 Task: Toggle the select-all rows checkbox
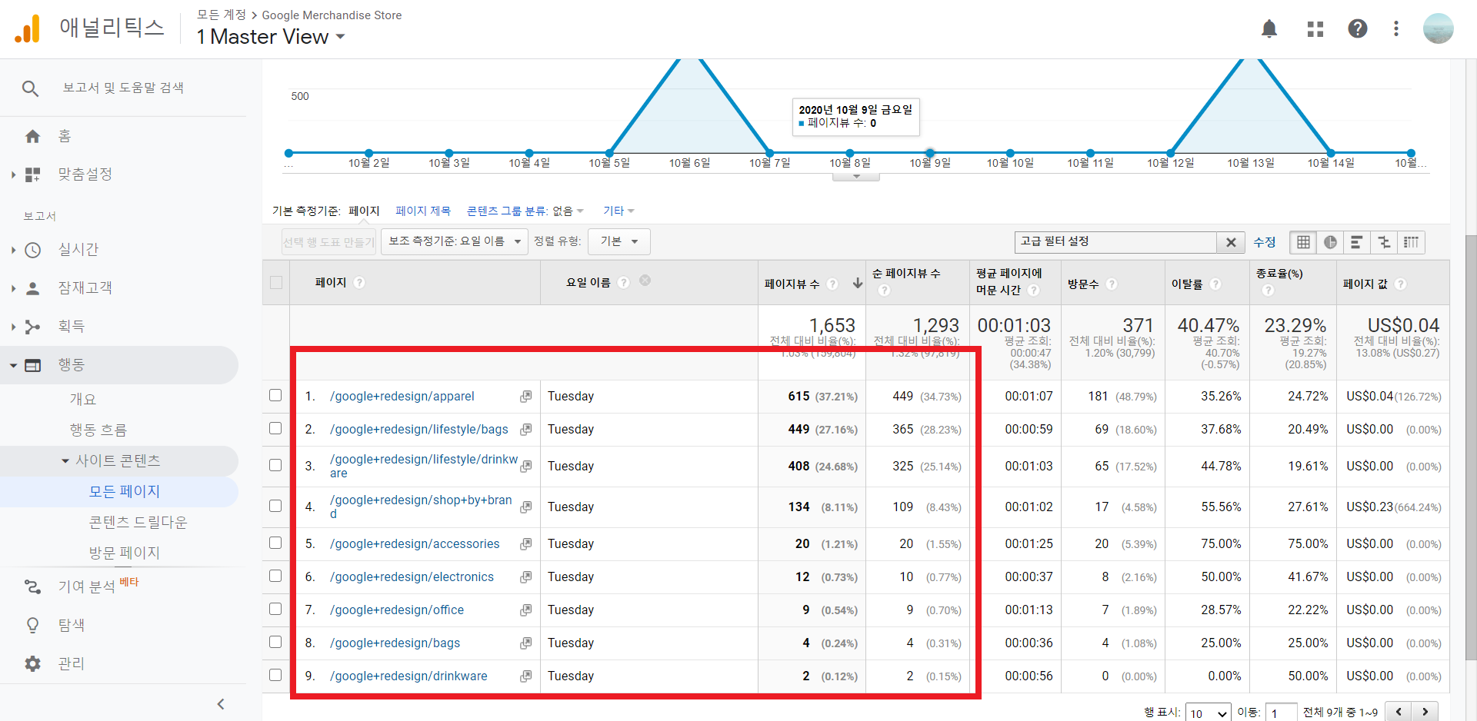(276, 282)
